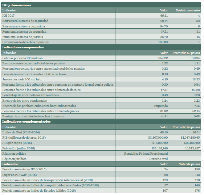Image resolution: width=204 pixels, height=195 pixels.
Task: Select the value -1.21
Action: [x=165, y=116]
